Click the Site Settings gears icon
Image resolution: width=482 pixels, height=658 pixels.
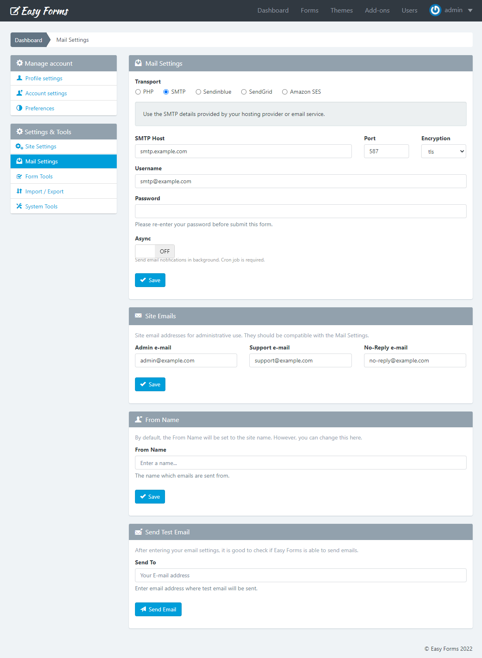pos(19,146)
